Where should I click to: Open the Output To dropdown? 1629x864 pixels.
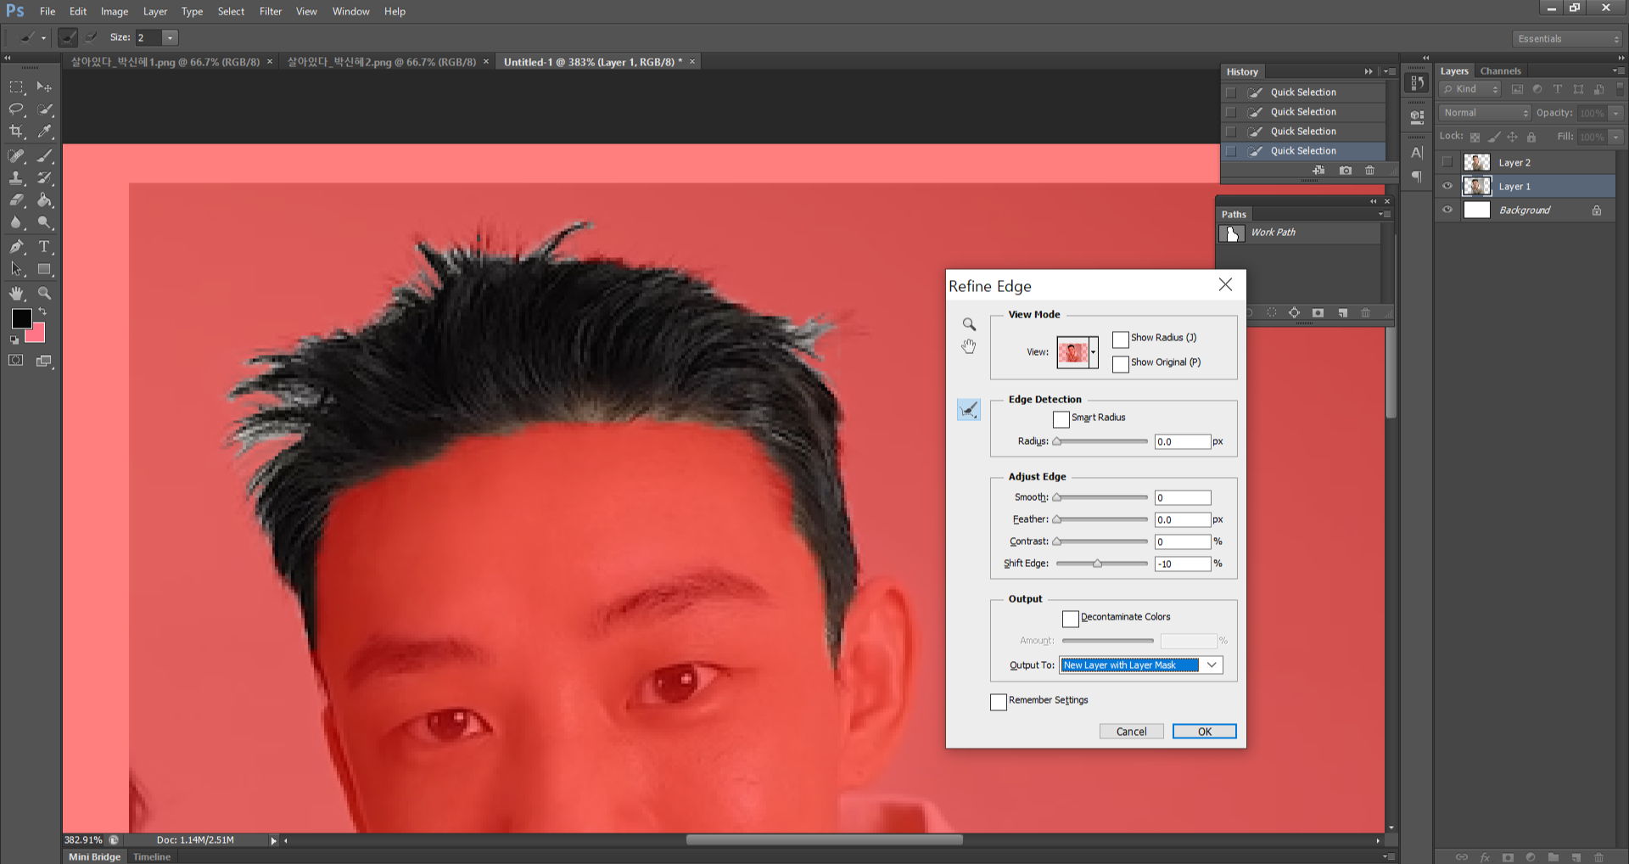click(1212, 665)
